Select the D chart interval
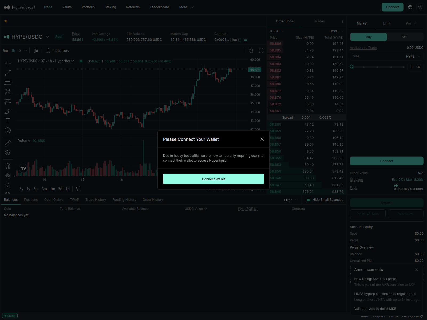The height and width of the screenshot is (320, 427). click(x=19, y=51)
